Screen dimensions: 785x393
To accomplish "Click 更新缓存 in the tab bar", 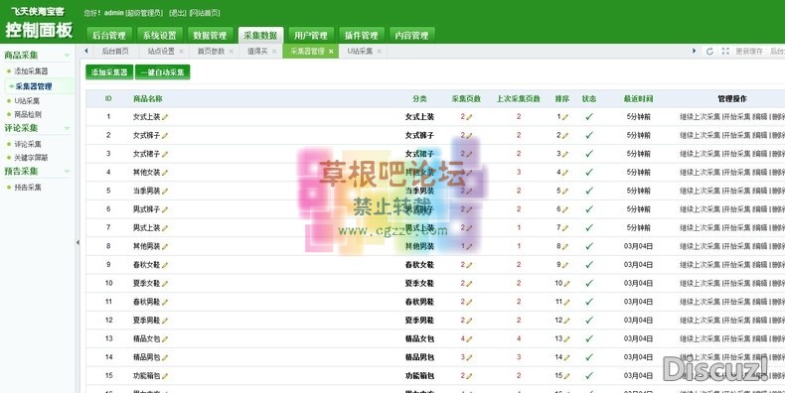I will (x=749, y=52).
